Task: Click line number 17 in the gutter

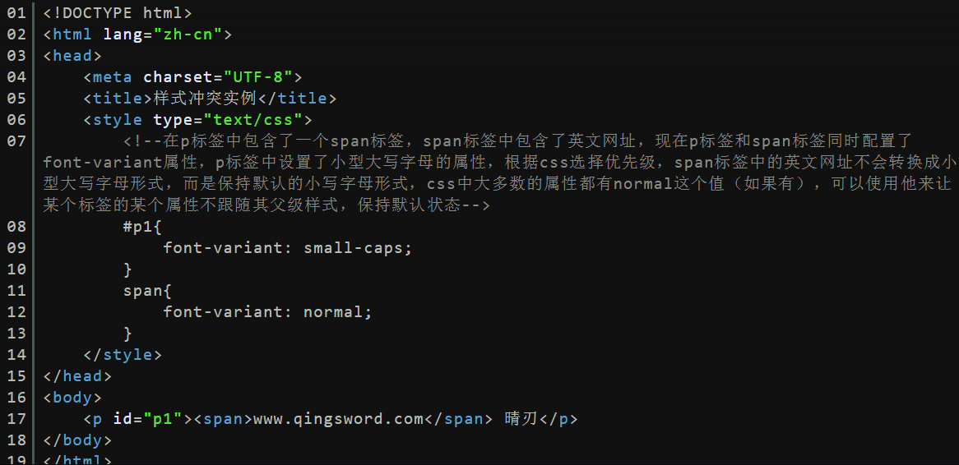Action: point(16,419)
